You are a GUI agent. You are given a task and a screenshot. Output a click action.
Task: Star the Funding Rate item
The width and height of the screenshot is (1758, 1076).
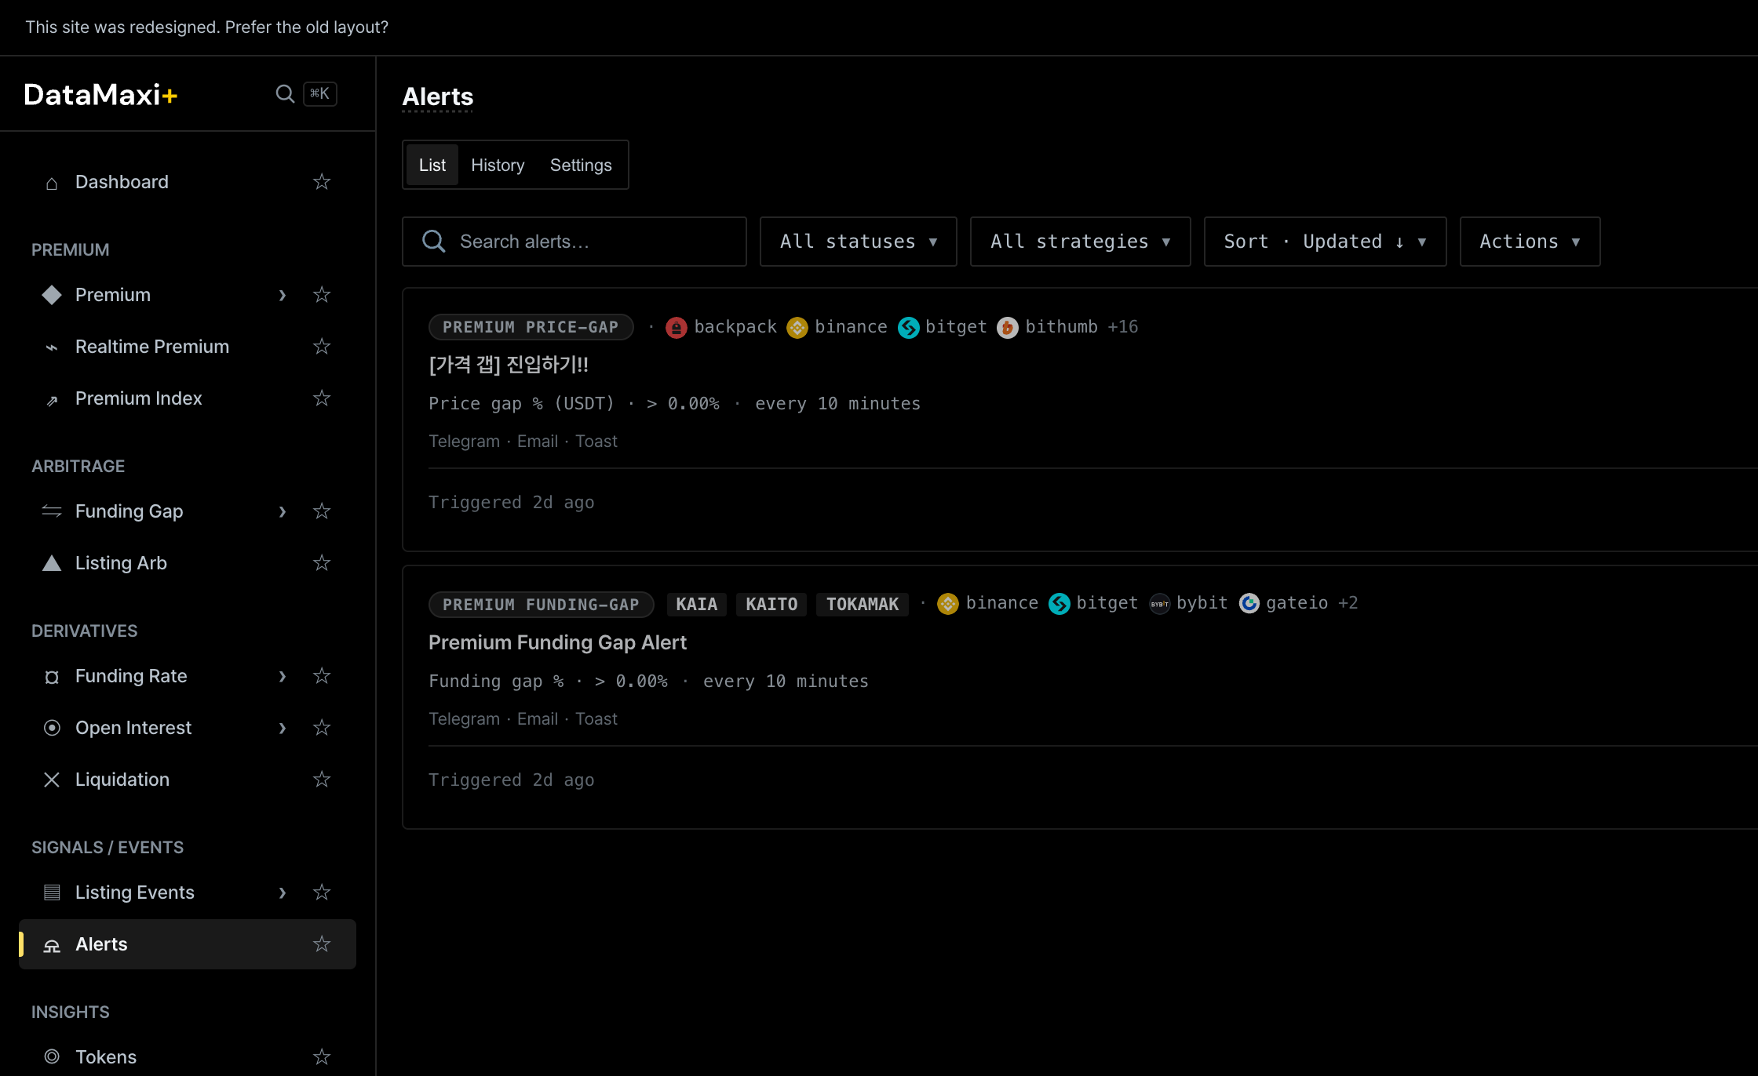coord(322,676)
